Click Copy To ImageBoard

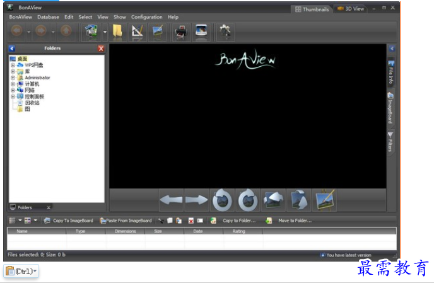click(69, 221)
